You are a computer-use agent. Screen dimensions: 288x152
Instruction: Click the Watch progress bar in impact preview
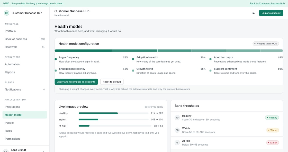[x=113, y=120]
